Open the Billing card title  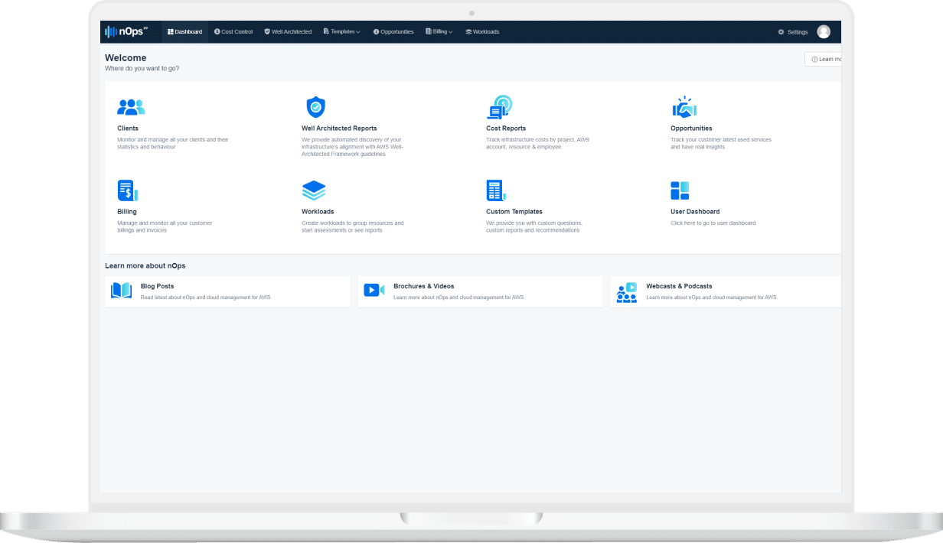(x=127, y=212)
